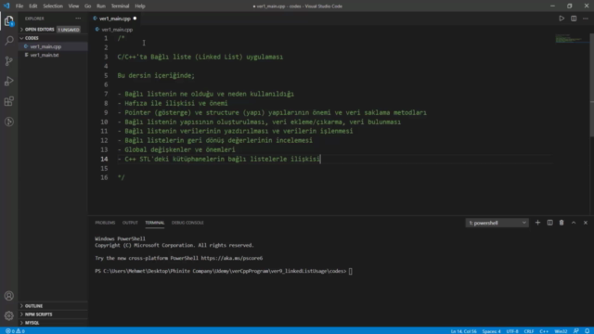Select the Terminal panel tab
Screen dimensions: 594x334
[x=155, y=223]
